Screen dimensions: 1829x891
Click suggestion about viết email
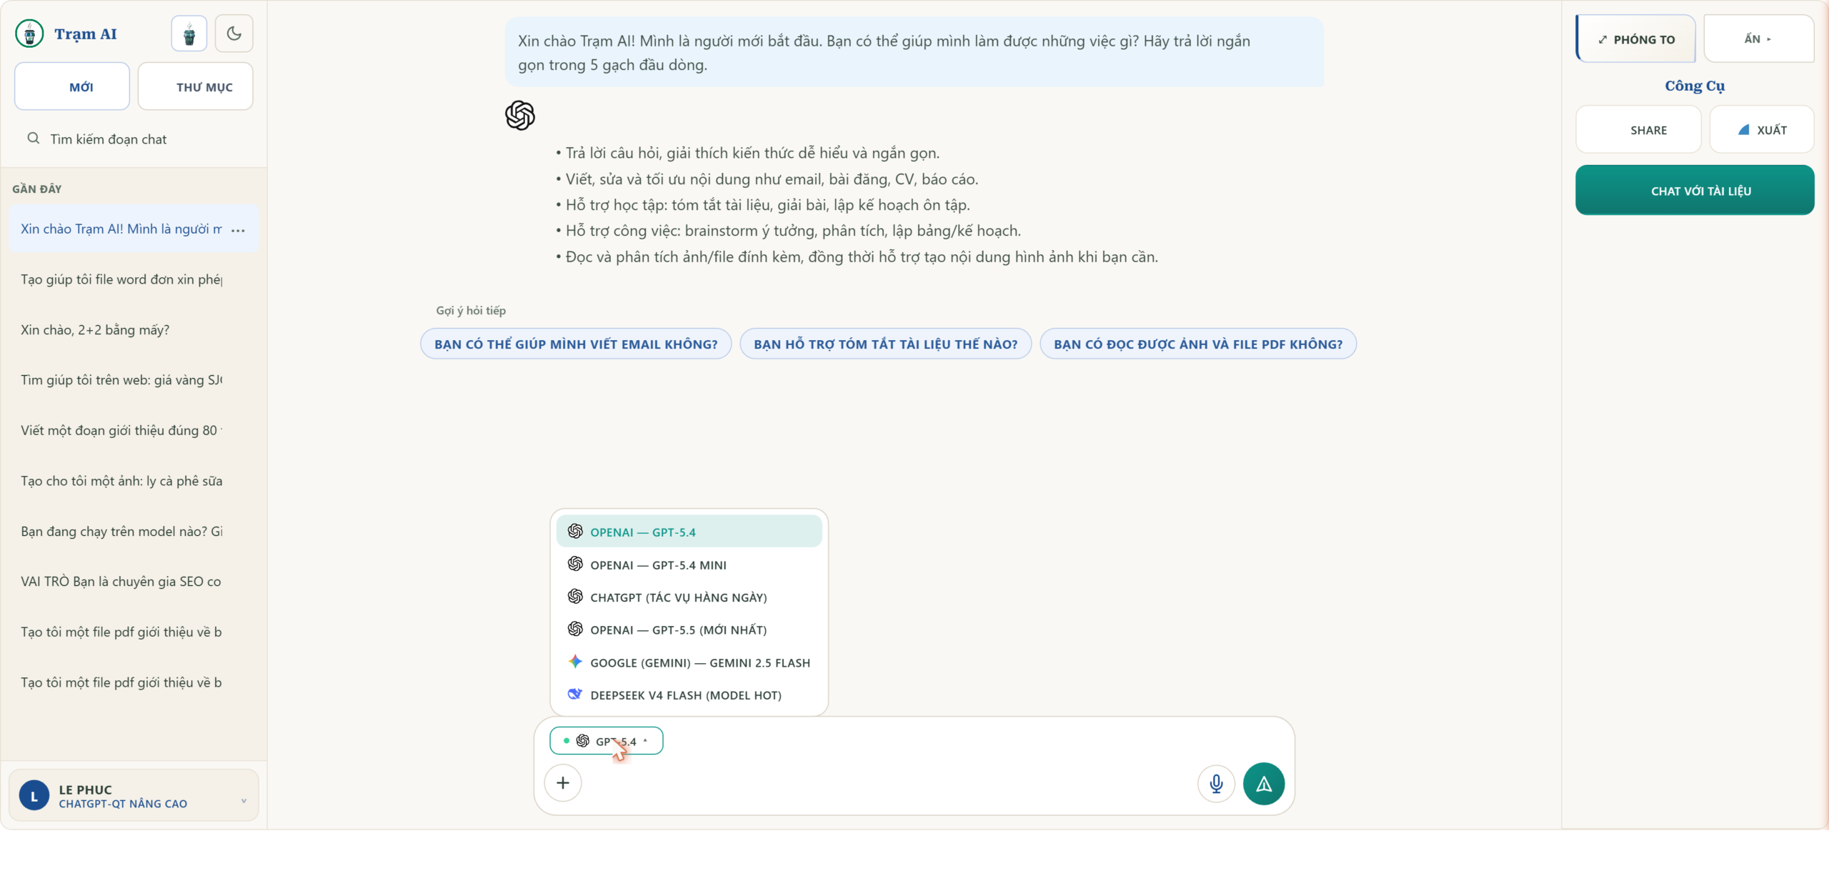(576, 344)
